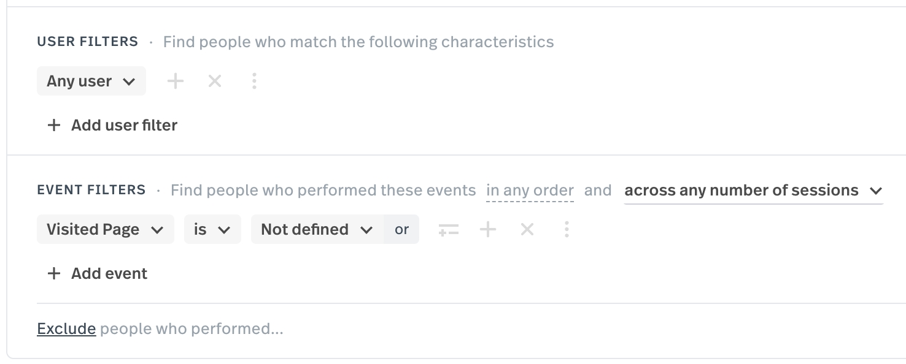The height and width of the screenshot is (364, 906).
Task: Open the Not defined value dropdown
Action: click(317, 230)
